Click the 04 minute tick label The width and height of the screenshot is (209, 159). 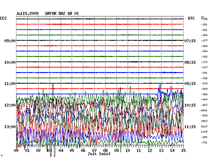tap(61, 151)
